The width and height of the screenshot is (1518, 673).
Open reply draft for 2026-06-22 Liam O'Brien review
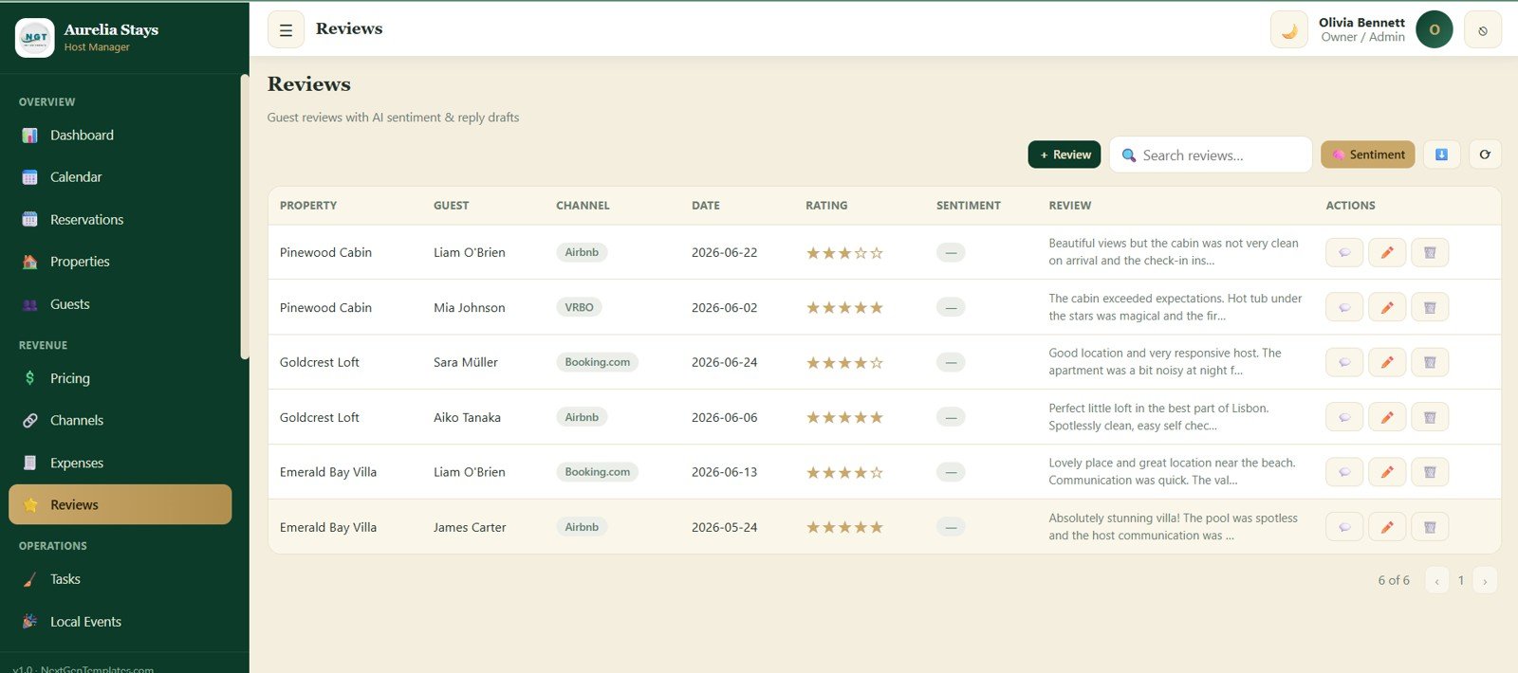1344,252
